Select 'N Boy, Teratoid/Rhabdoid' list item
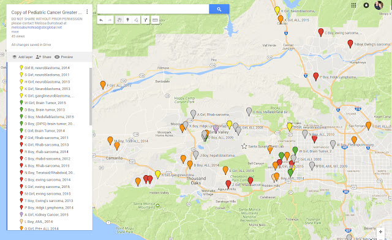 point(49,173)
